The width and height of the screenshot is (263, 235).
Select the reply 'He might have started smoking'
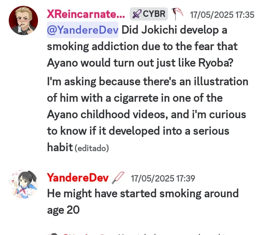pyautogui.click(x=143, y=202)
